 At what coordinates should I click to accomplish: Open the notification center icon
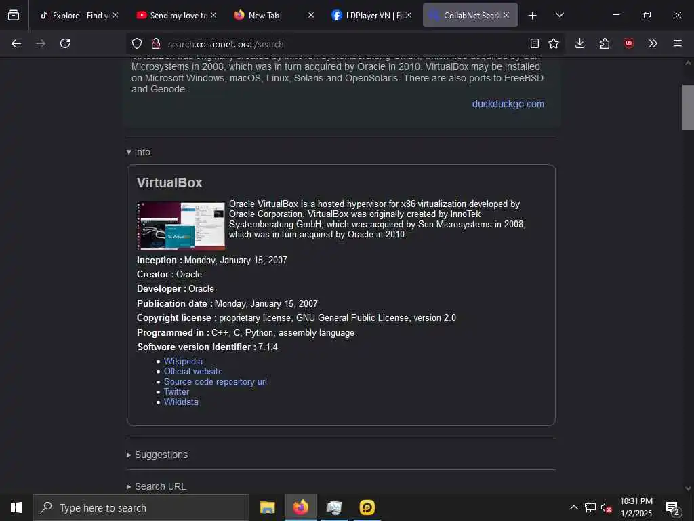(x=673, y=507)
